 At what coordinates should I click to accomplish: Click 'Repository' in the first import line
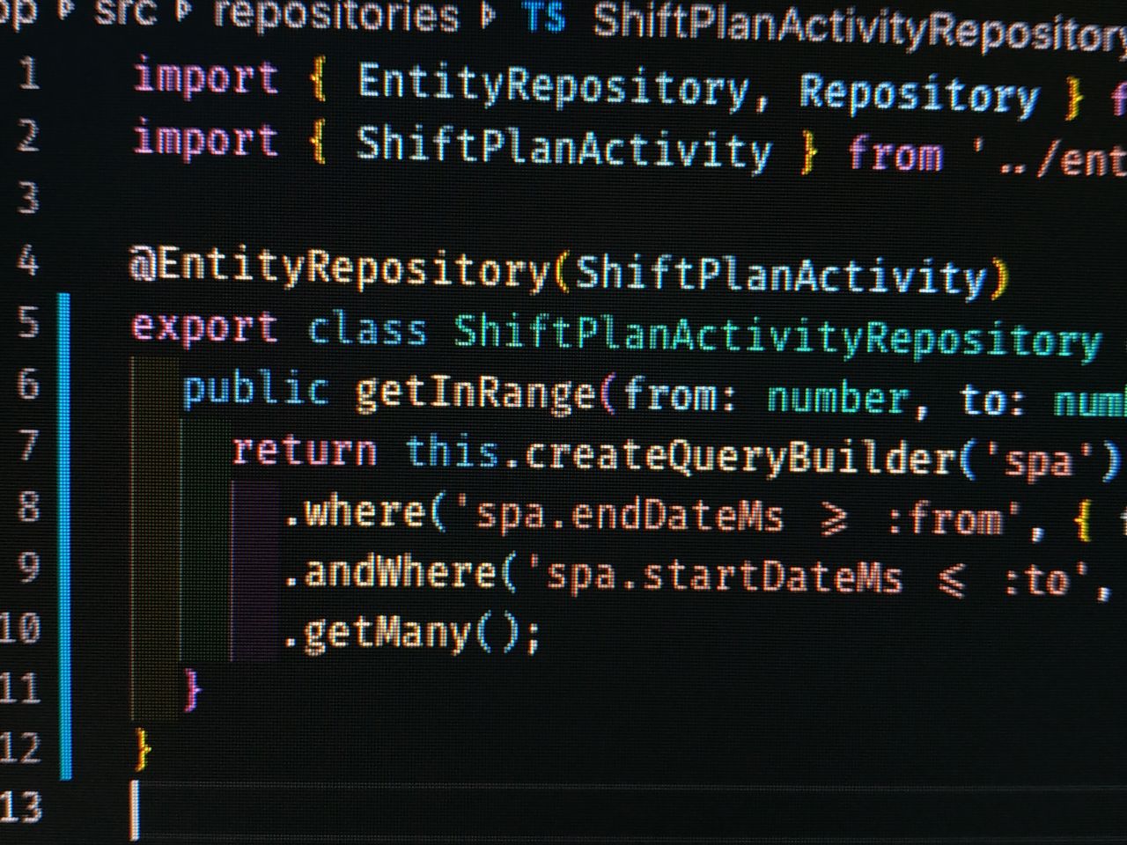(x=919, y=94)
